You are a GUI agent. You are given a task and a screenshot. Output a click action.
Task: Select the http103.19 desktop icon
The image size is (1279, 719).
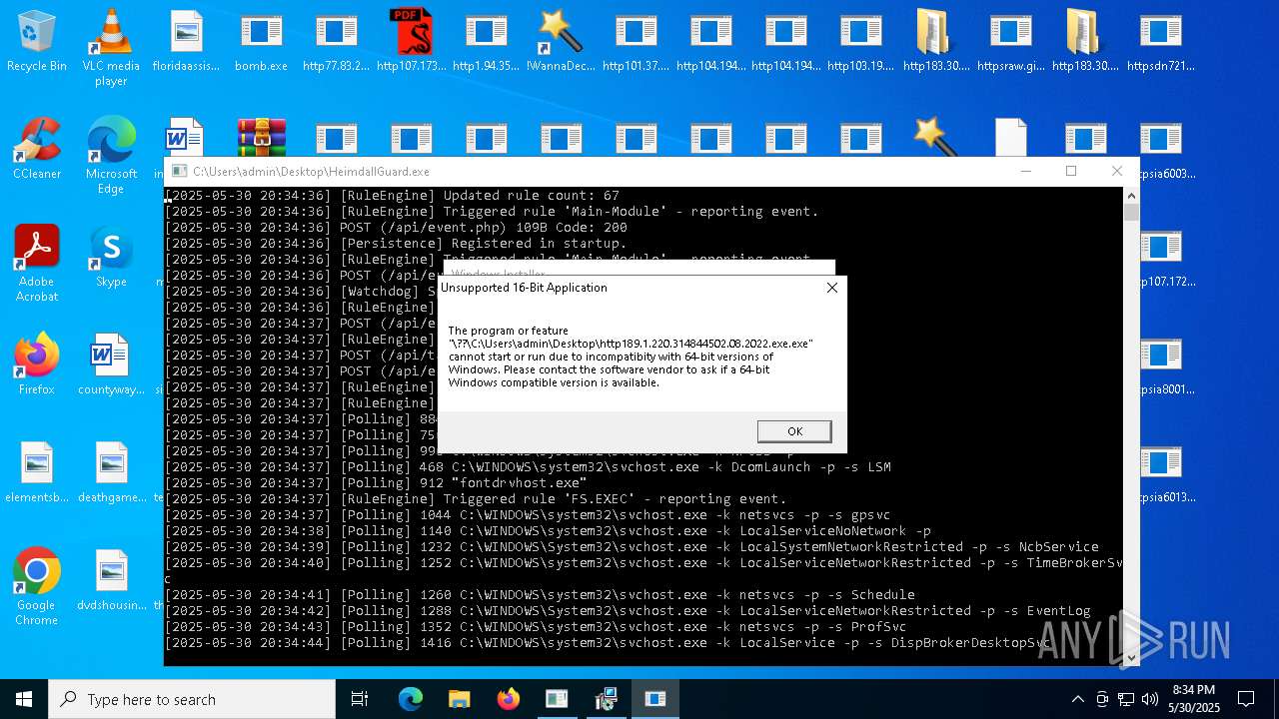[x=860, y=41]
